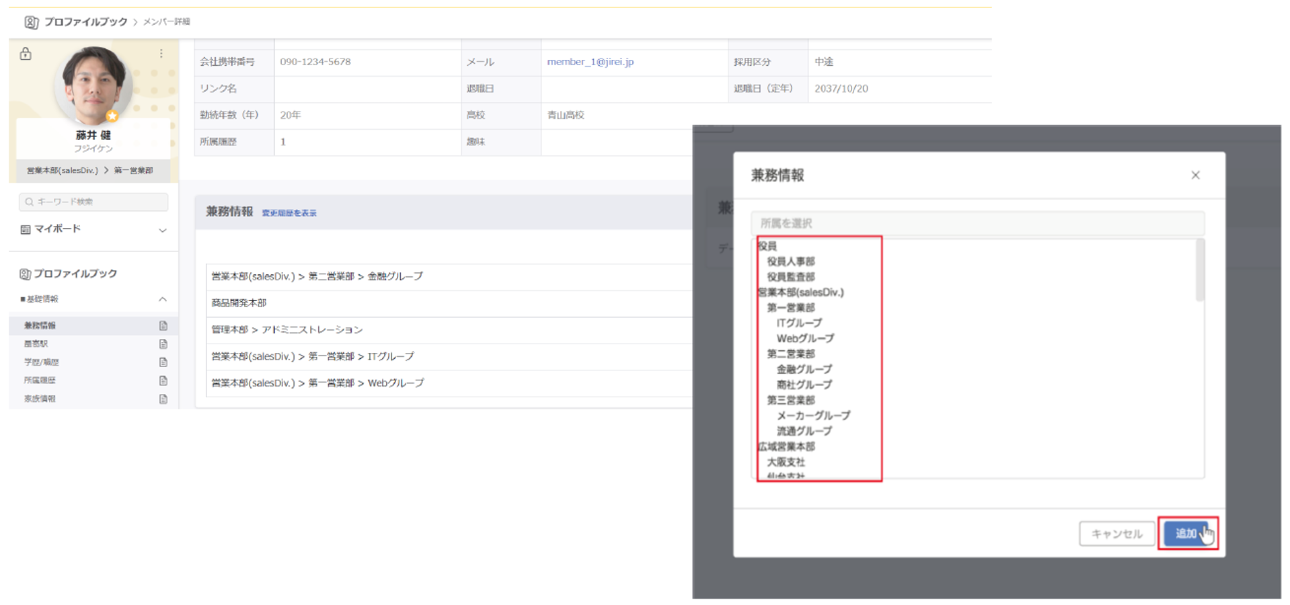Collapse the 基礎情報 section chevron
The image size is (1290, 605).
162,299
